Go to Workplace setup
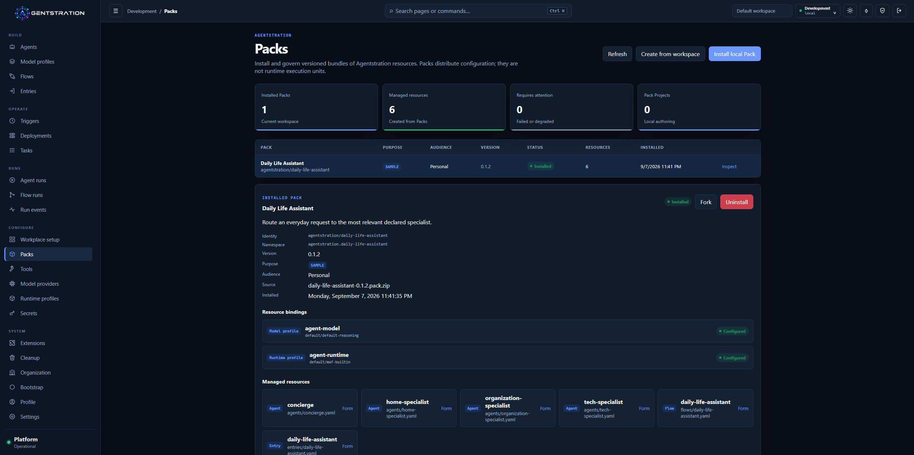 49,239
